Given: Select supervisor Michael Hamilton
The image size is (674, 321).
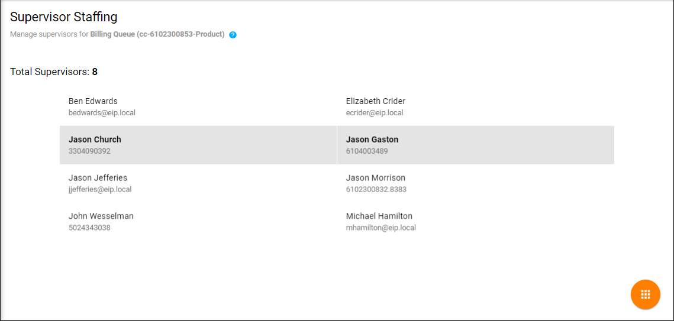Looking at the screenshot, I should click(x=379, y=216).
